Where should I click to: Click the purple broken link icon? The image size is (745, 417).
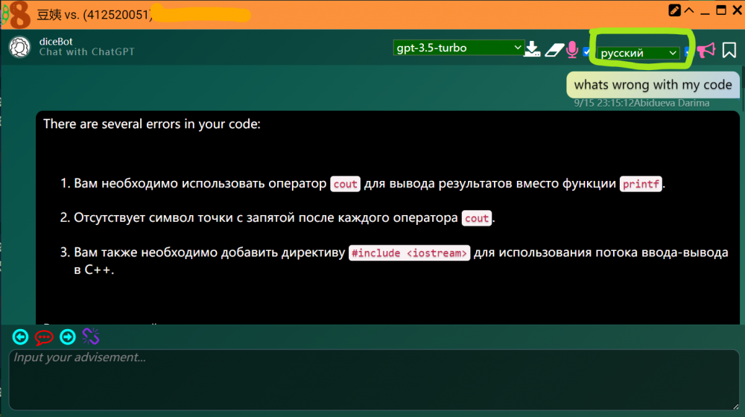(x=91, y=337)
